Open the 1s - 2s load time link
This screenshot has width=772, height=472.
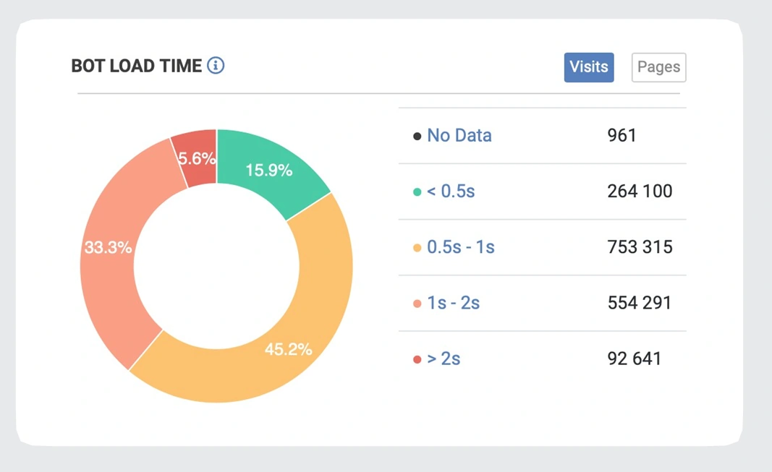[x=453, y=303]
